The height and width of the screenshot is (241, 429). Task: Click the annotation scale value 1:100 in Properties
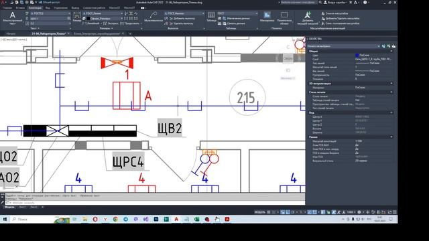(x=359, y=141)
